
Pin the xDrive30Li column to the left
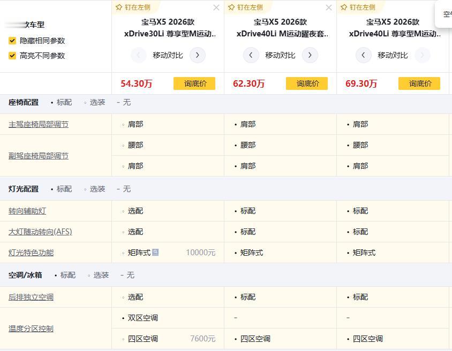pyautogui.click(x=133, y=7)
